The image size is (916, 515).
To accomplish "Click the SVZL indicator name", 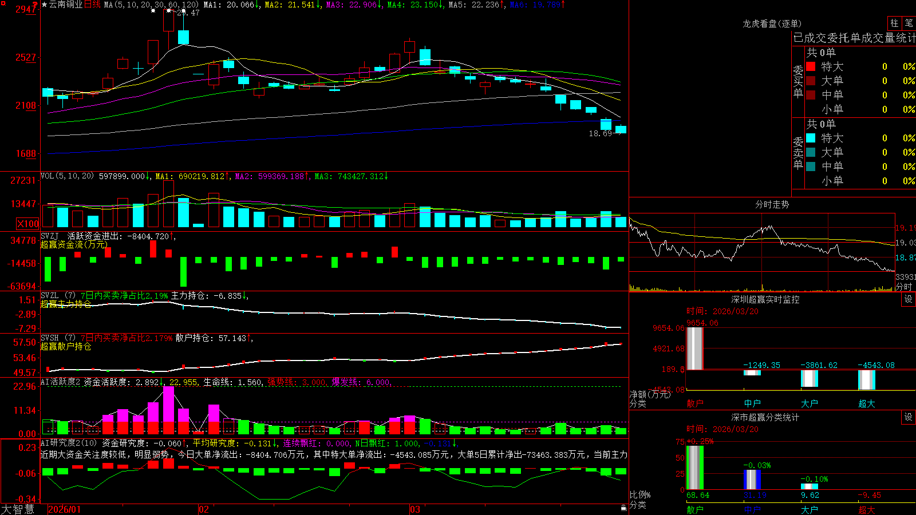I will 50,296.
